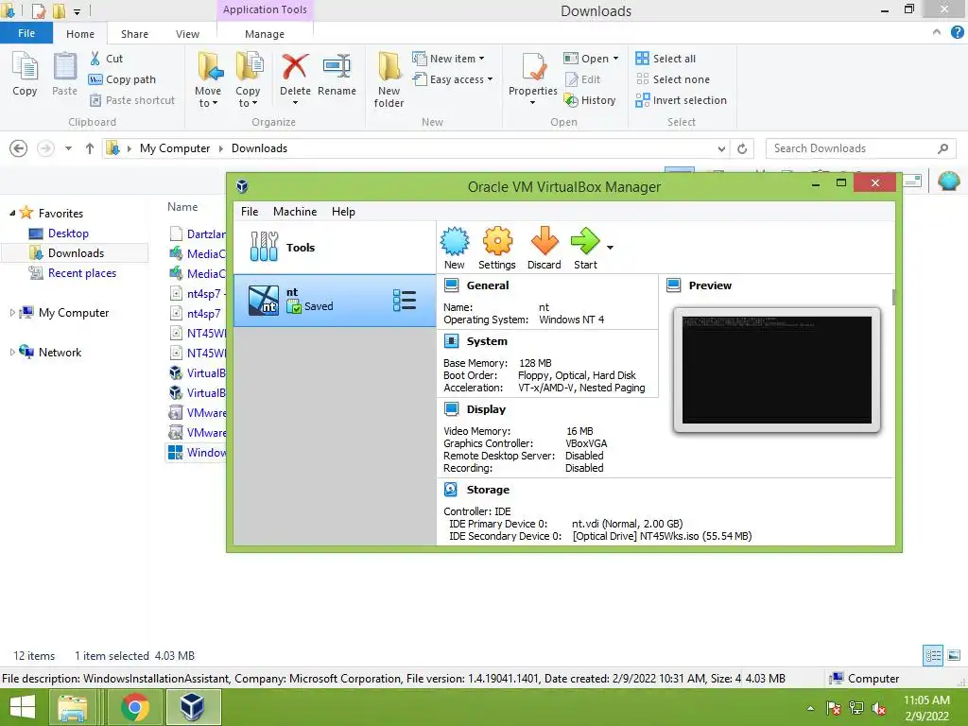This screenshot has height=726, width=968.
Task: Expand My Computer in navigation pane
Action: click(12, 313)
